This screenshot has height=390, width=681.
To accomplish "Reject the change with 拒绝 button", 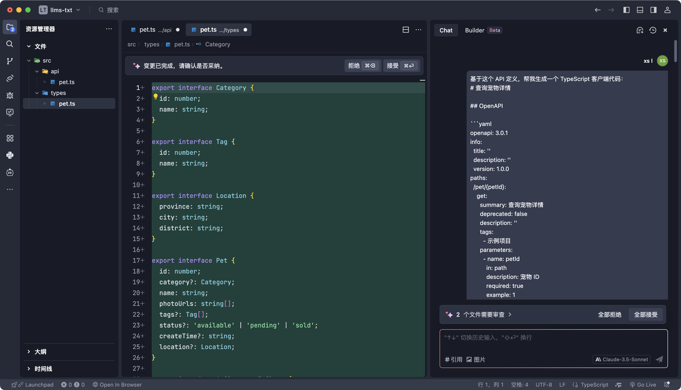I will point(362,66).
